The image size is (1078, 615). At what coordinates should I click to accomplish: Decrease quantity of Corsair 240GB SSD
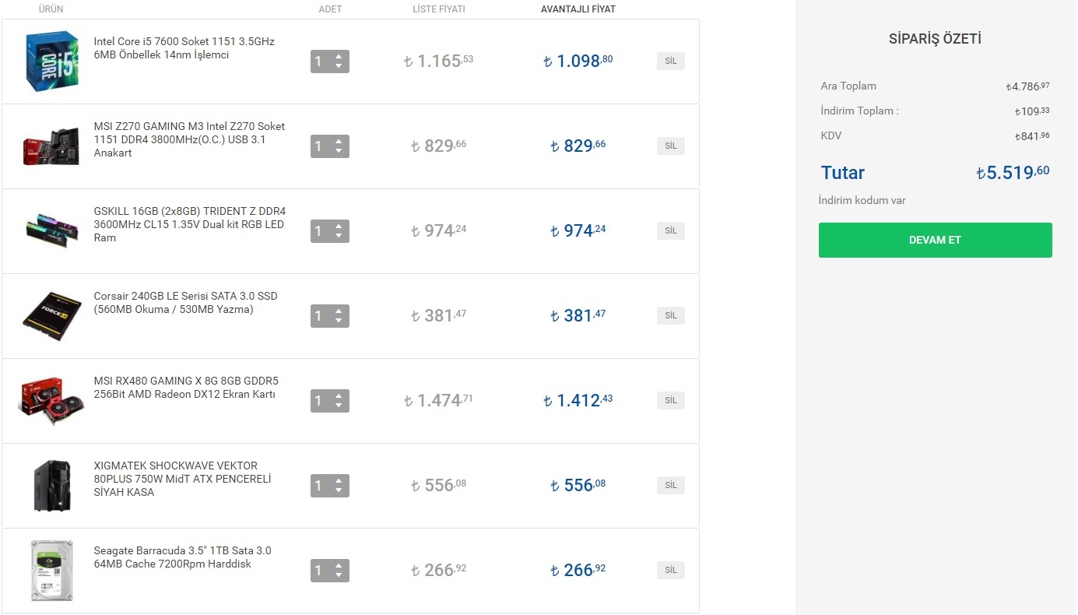pos(339,321)
